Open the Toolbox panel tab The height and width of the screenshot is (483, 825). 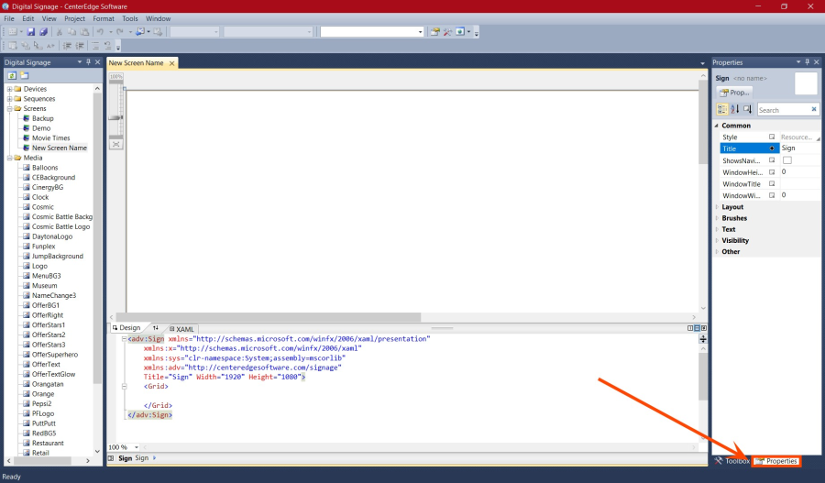point(731,461)
